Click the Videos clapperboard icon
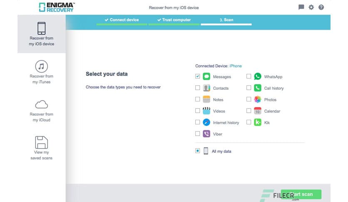Screen dimensions: 348x202 206,111
